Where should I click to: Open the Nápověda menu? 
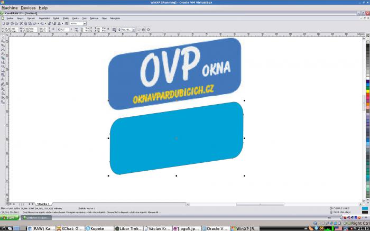click(115, 18)
